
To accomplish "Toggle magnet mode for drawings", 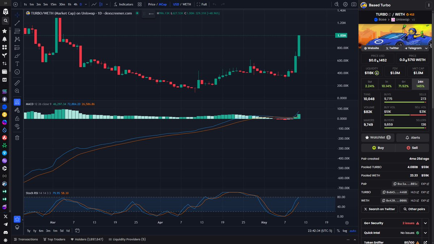I will coord(17,102).
